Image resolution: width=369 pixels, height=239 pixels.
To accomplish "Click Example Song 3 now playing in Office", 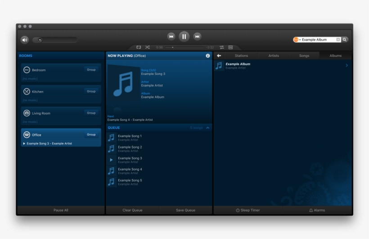I will coord(49,143).
